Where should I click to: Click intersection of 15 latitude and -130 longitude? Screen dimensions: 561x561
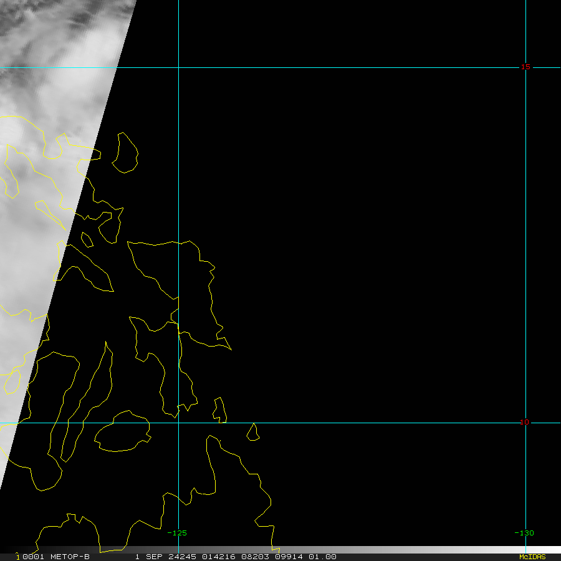pyautogui.click(x=526, y=67)
